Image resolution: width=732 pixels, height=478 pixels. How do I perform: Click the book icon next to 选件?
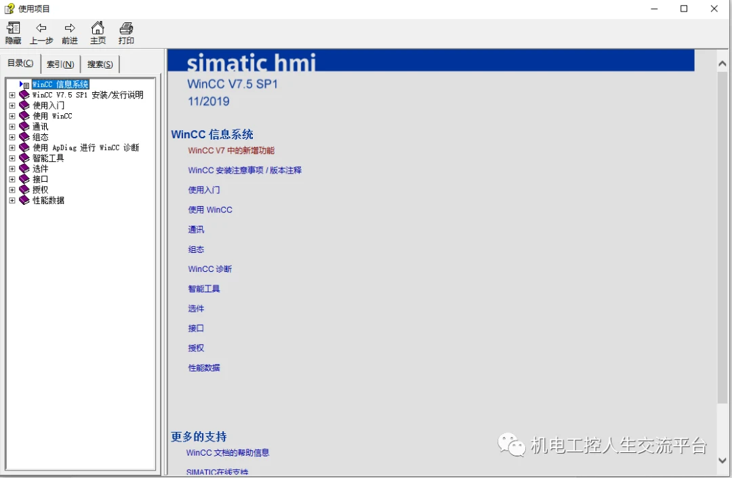pyautogui.click(x=24, y=169)
